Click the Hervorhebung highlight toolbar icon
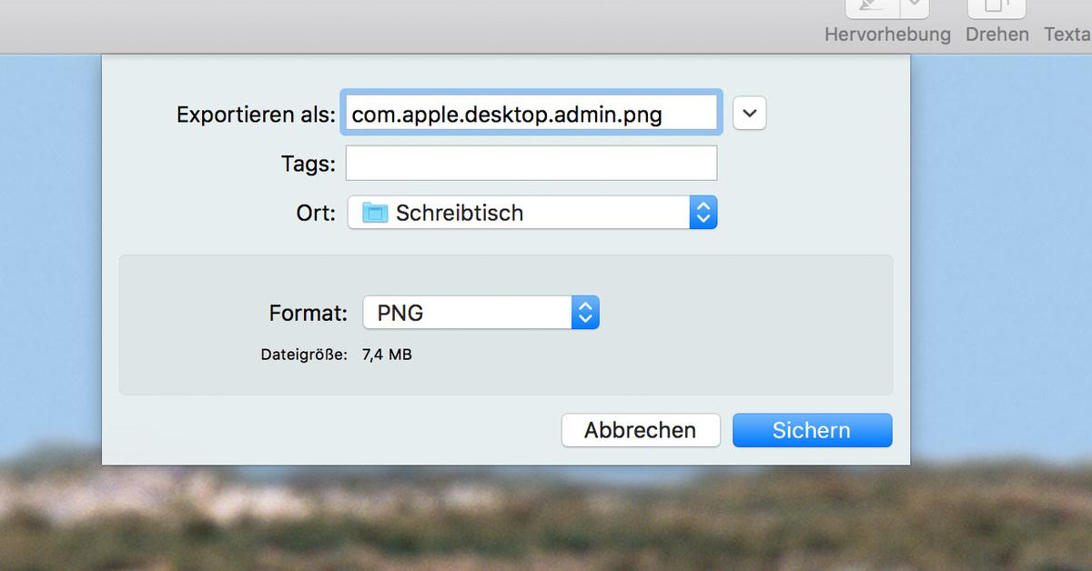Viewport: 1092px width, 571px height. [873, 7]
